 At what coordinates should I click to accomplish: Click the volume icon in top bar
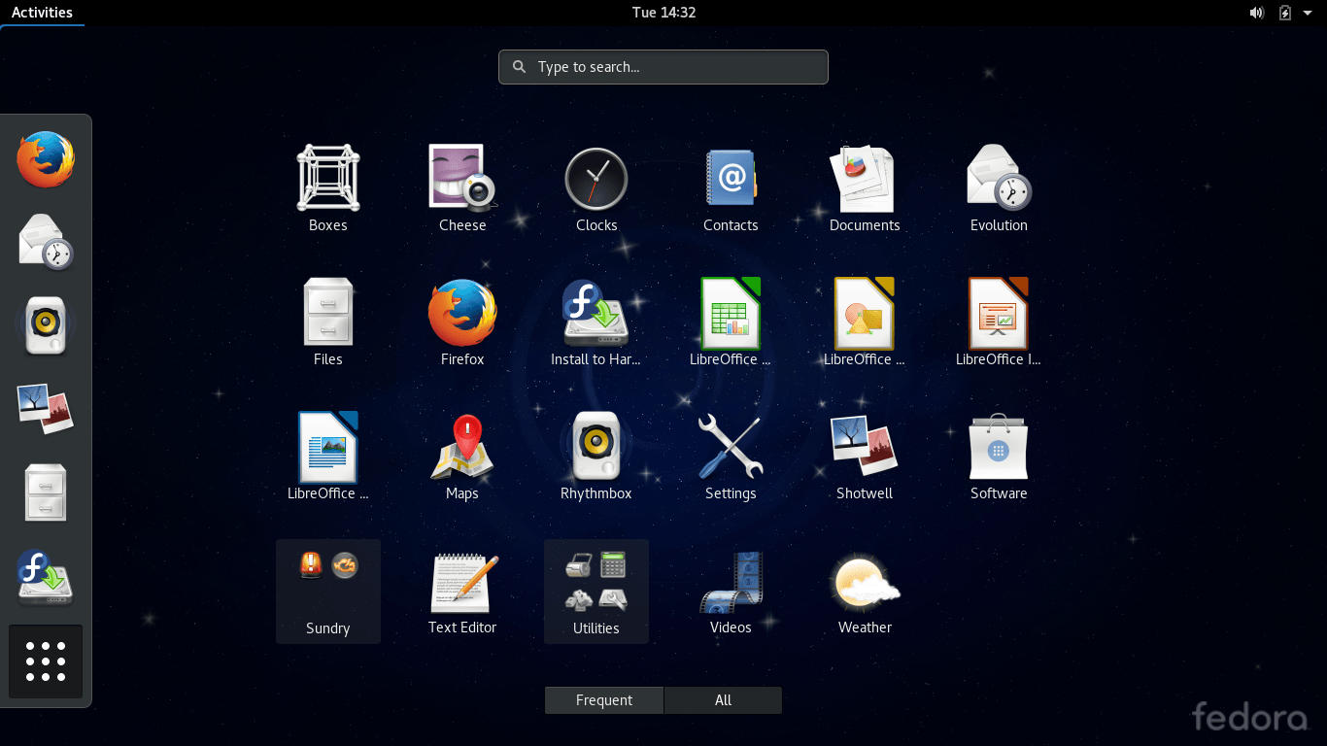(1257, 13)
